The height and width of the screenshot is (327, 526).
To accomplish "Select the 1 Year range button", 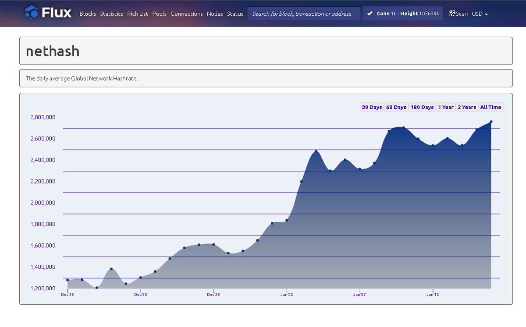I will [x=446, y=107].
